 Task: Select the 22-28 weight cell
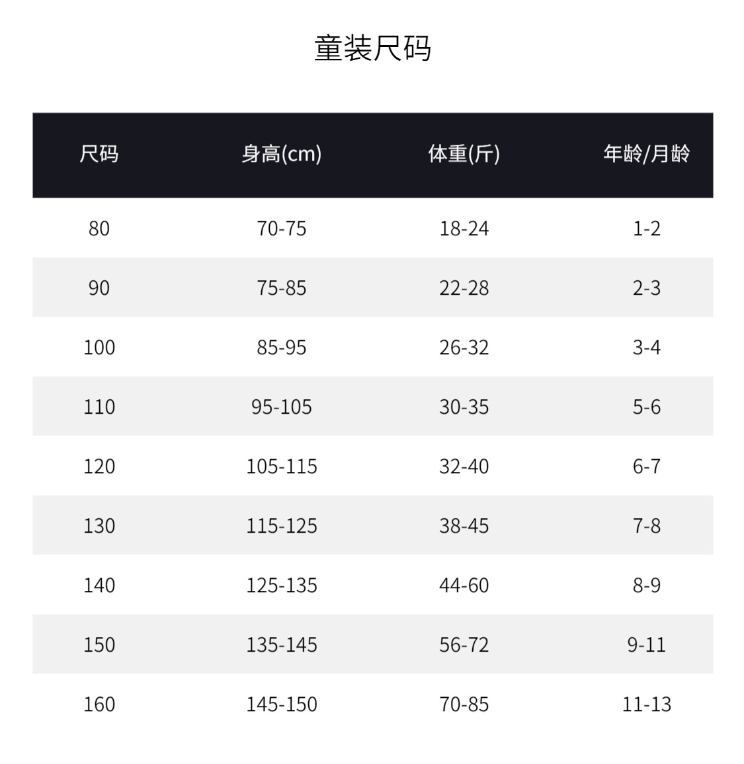click(464, 288)
